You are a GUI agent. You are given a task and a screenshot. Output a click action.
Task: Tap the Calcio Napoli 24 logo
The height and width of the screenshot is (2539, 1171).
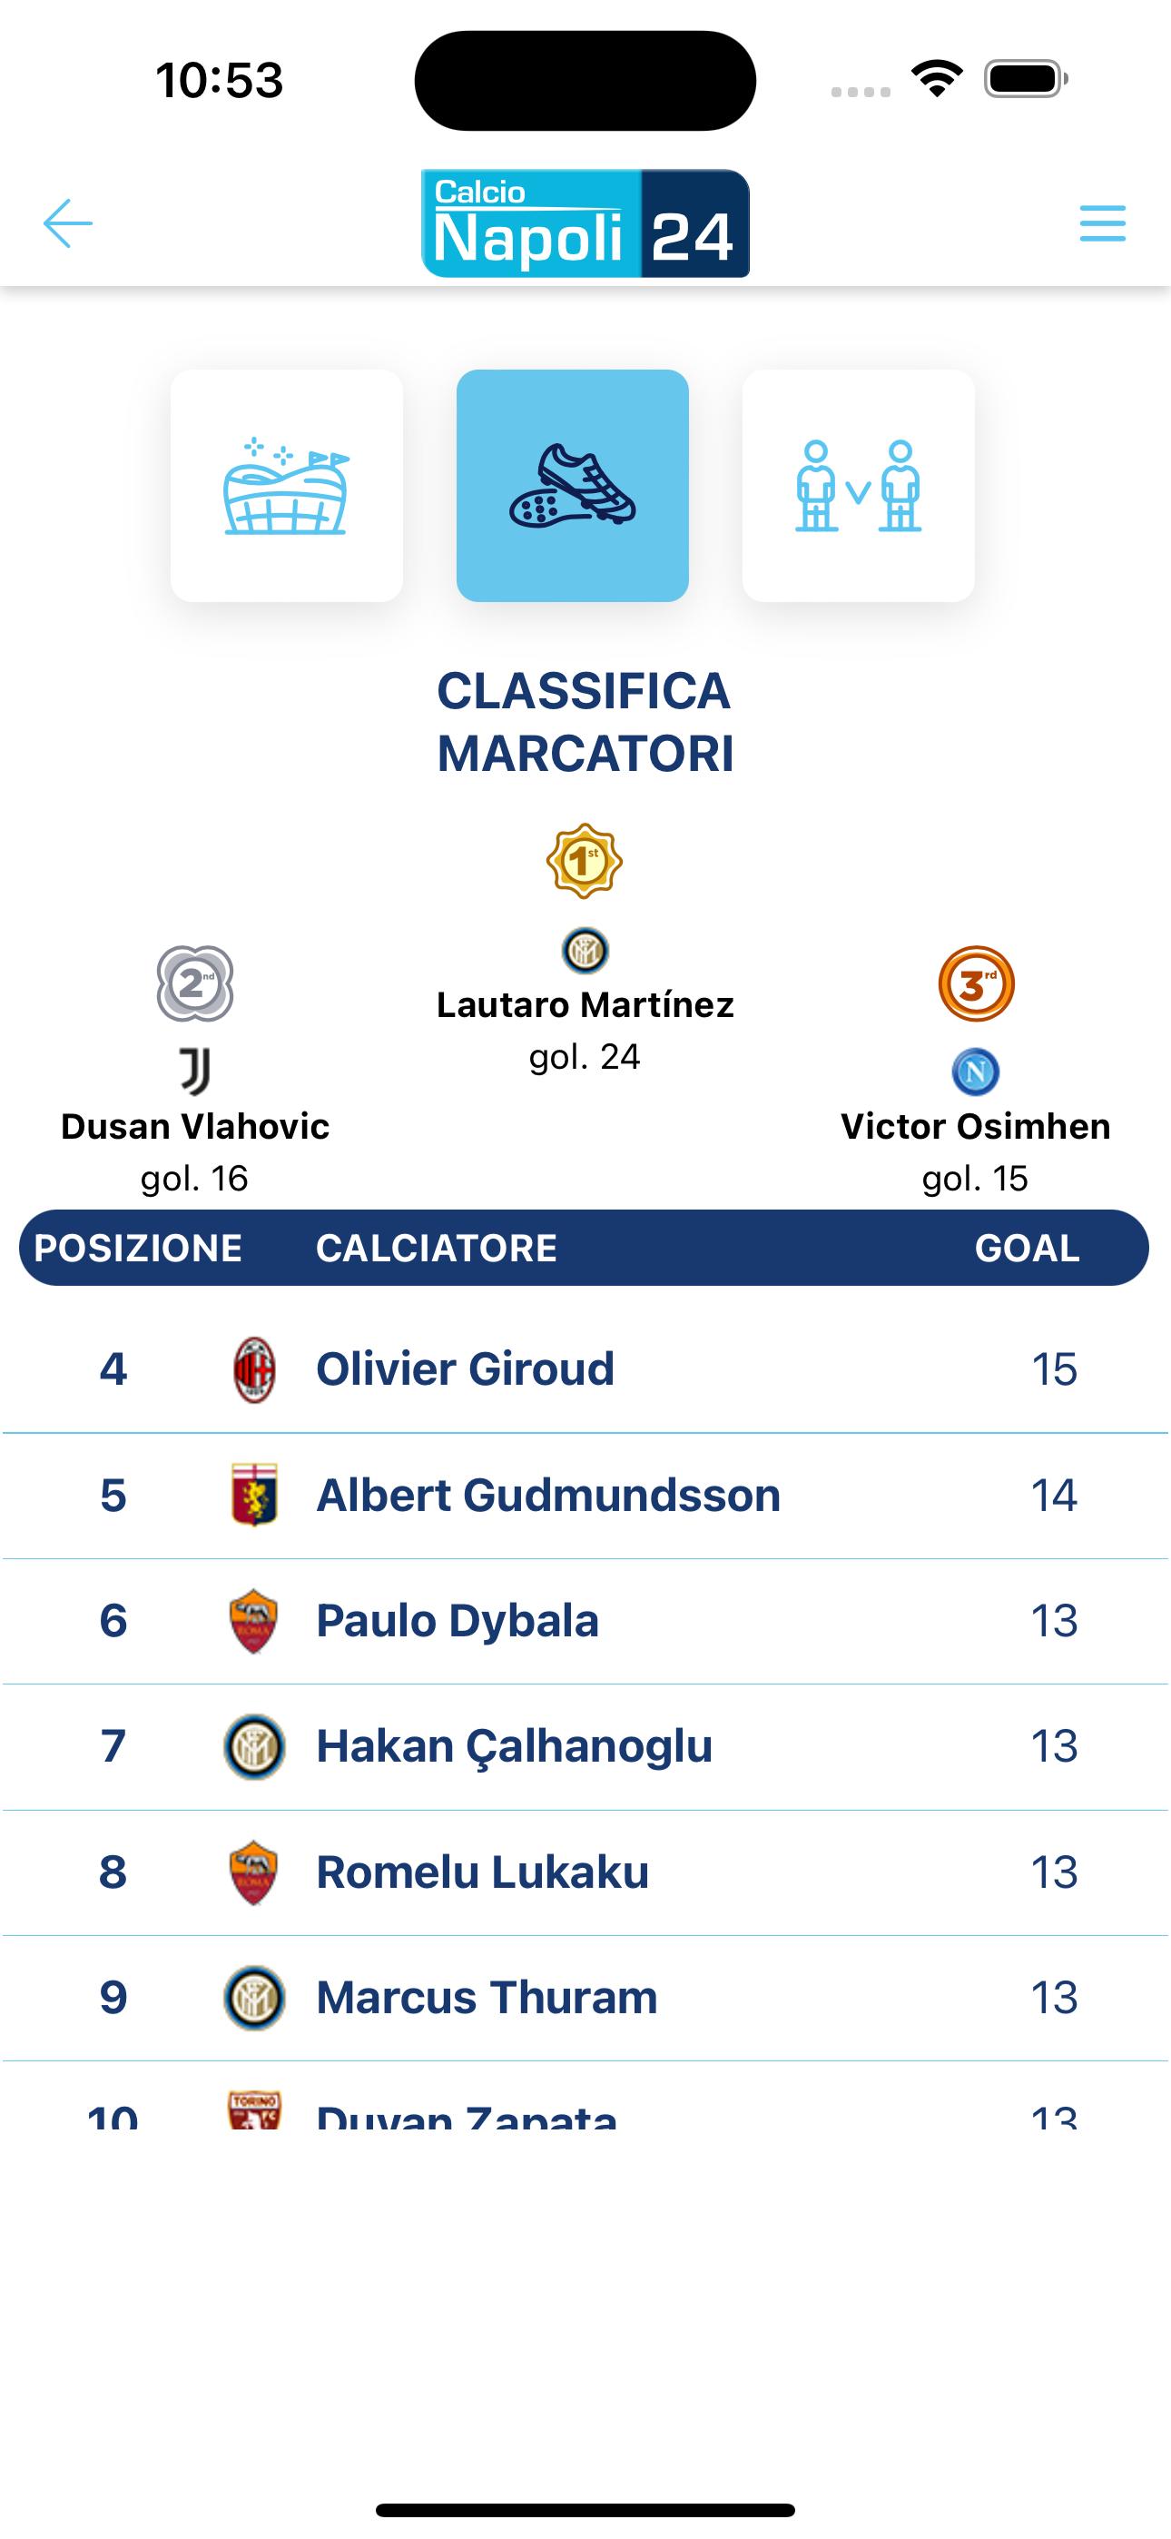click(x=585, y=223)
